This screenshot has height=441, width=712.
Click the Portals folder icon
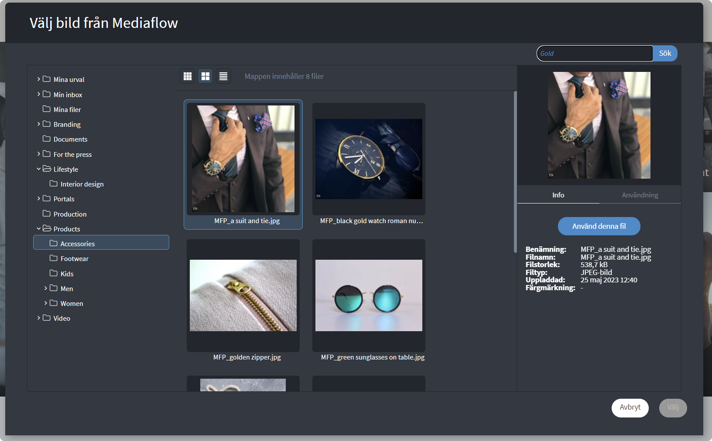pos(47,198)
